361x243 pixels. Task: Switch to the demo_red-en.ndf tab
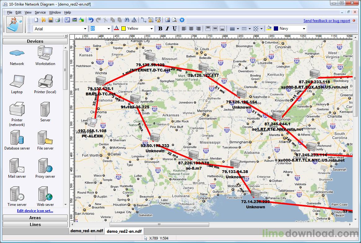point(87,231)
